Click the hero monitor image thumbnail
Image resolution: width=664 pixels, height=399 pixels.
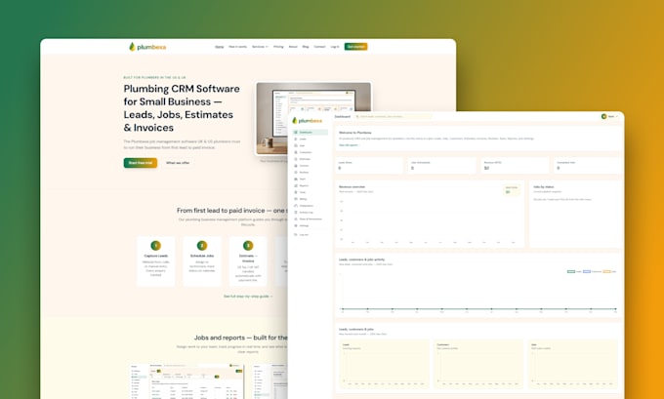313,118
